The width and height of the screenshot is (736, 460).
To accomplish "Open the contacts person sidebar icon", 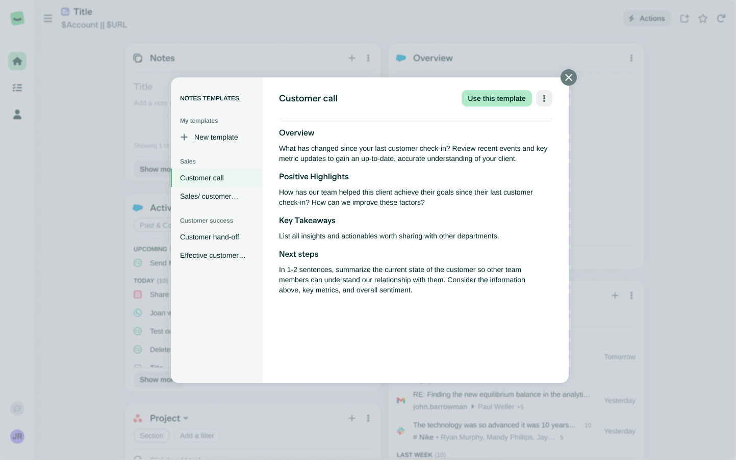I will click(17, 114).
